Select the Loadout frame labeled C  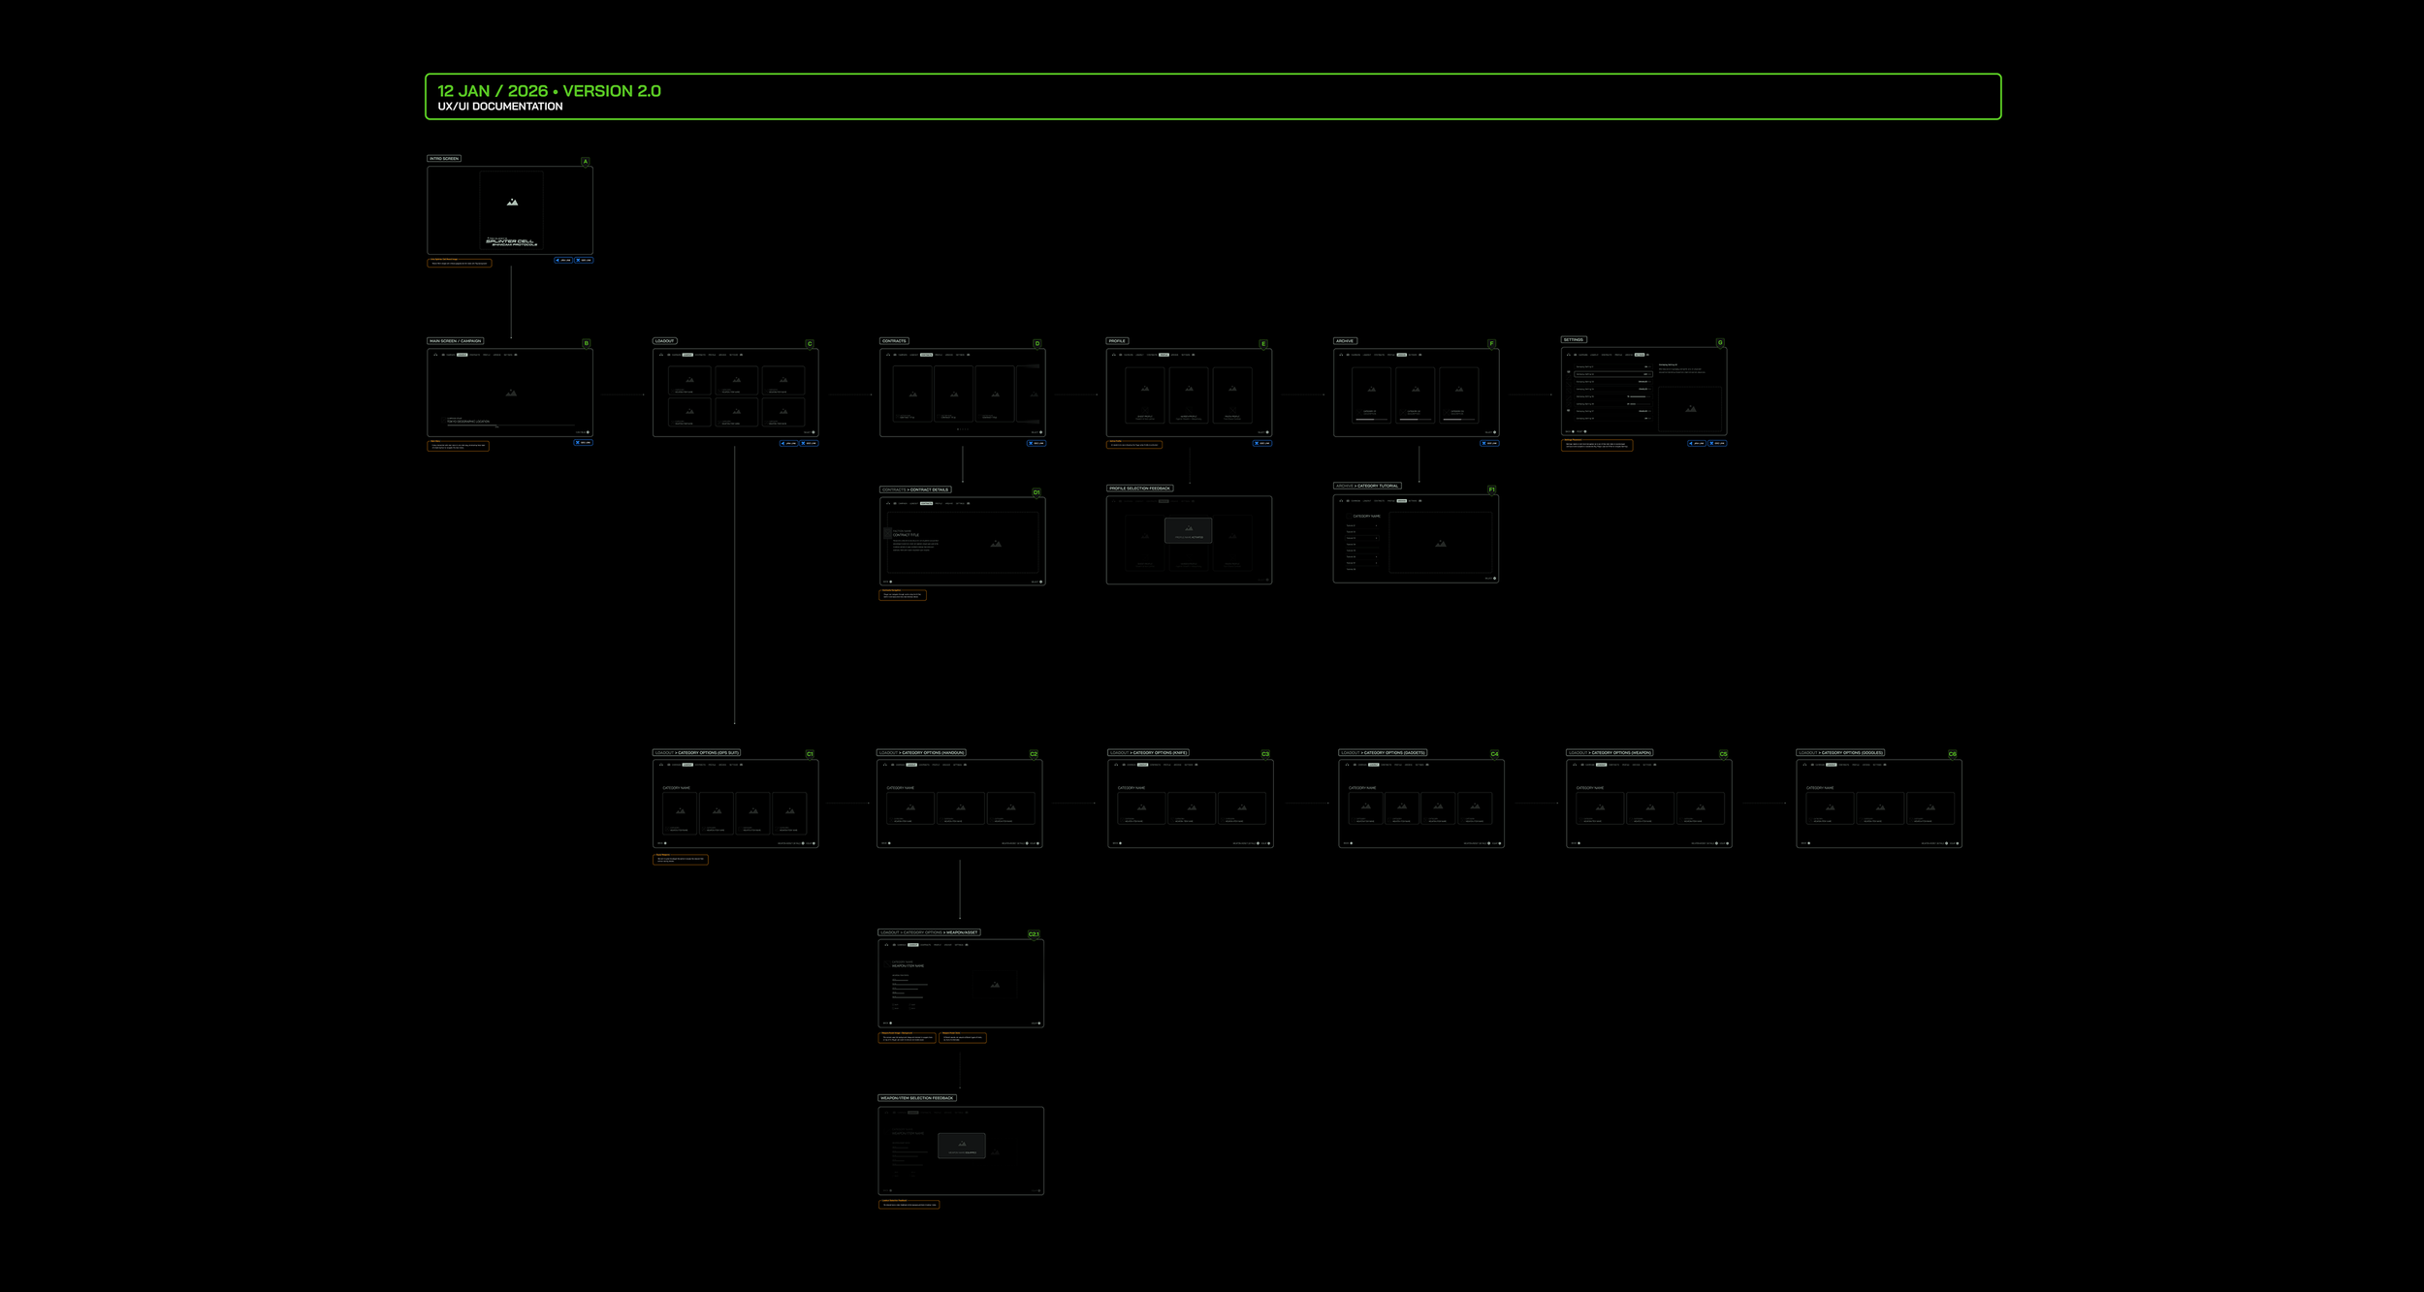(735, 394)
